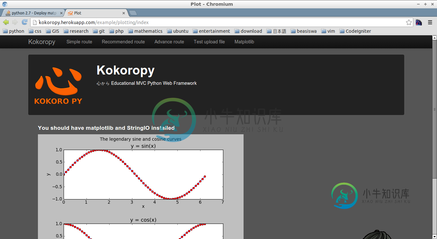Click the Kokoropy brand link in navbar
Screen dimensions: 437x239
tap(42, 42)
